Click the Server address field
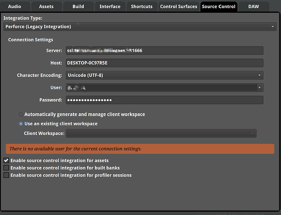This screenshot has height=215, width=281. [164, 51]
